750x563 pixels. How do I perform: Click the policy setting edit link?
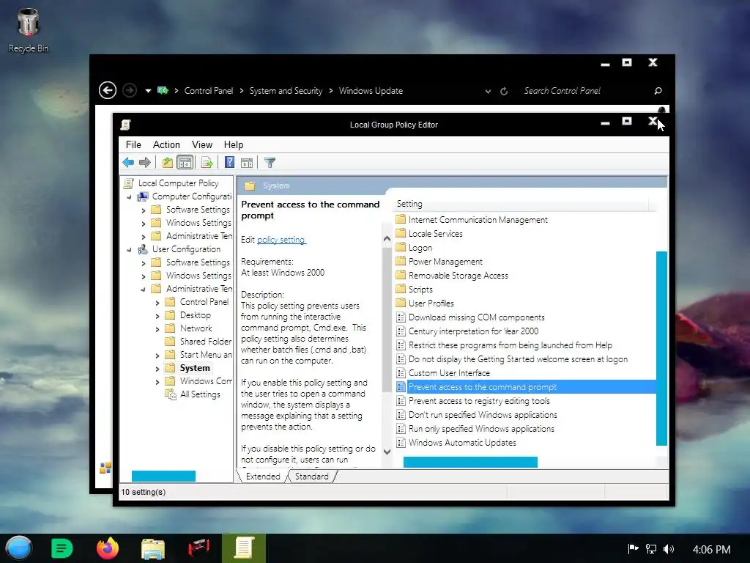[281, 240]
